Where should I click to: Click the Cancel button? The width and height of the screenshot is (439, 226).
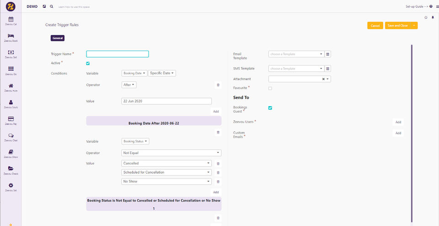[x=375, y=26]
